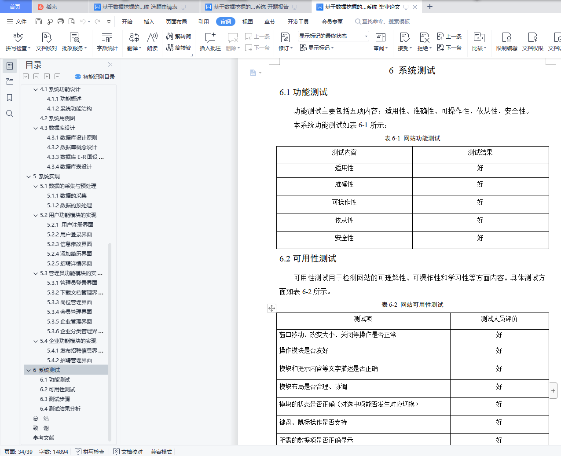Image resolution: width=561 pixels, height=456 pixels.
Task: Toggle track changes (修订)
Action: pos(285,42)
